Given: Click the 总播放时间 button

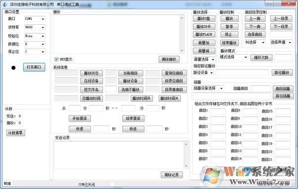Looking at the screenshot, I should tap(91, 98).
